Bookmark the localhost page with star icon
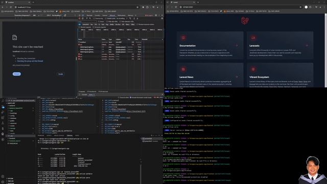This screenshot has height=184, width=327. pyautogui.click(x=137, y=7)
